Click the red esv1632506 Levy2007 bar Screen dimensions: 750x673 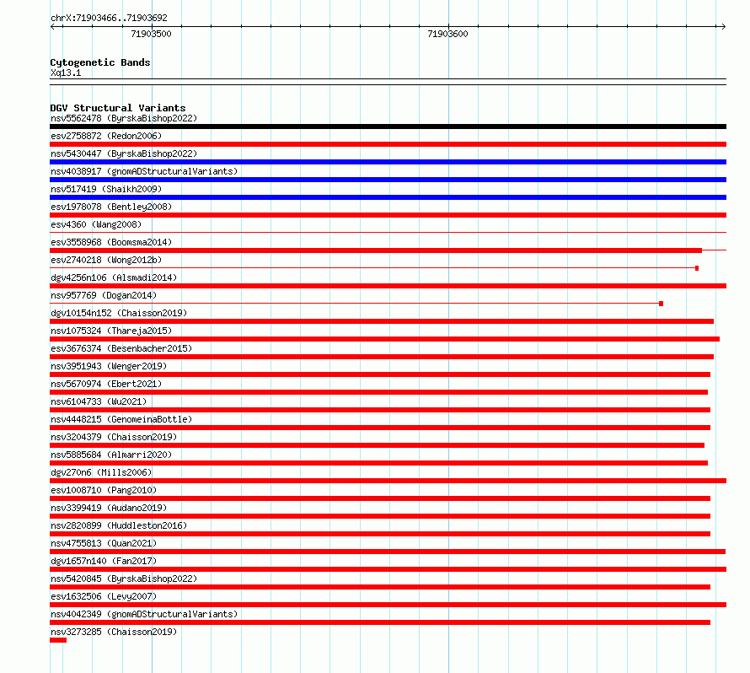(x=388, y=605)
